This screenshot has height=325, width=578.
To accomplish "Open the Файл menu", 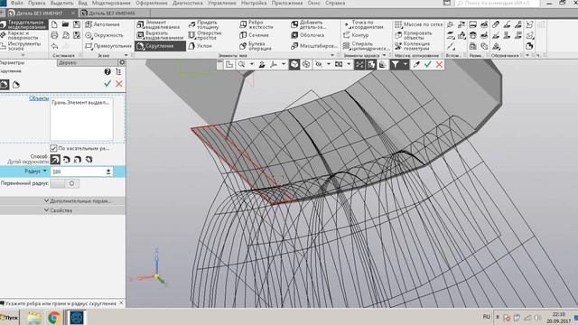I will (x=17, y=3).
